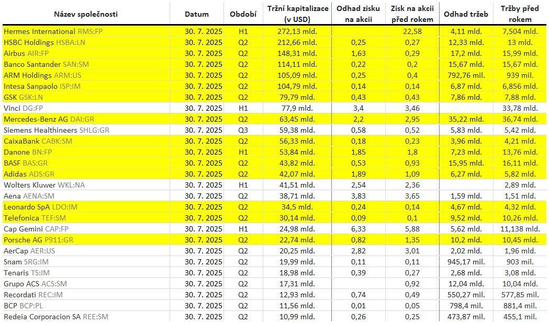
Task: Click the 'Odhad tržeb' column header
Action: (x=466, y=14)
